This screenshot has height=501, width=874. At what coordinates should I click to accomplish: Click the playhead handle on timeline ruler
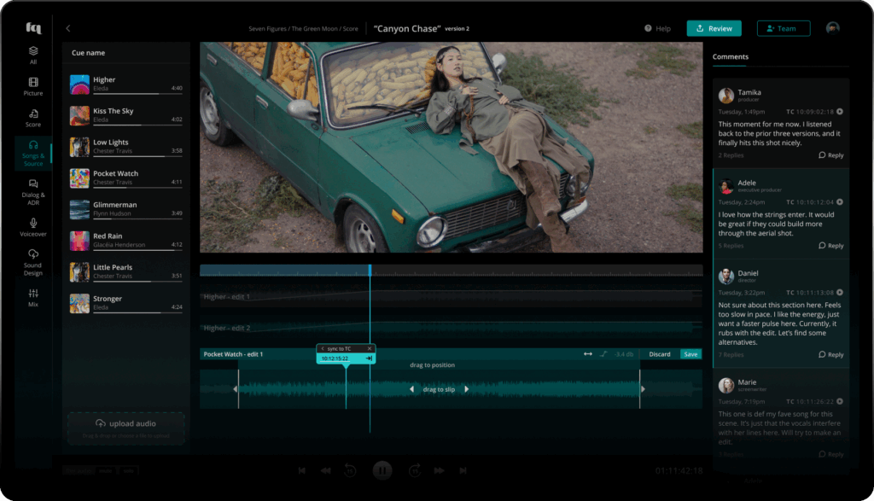370,270
